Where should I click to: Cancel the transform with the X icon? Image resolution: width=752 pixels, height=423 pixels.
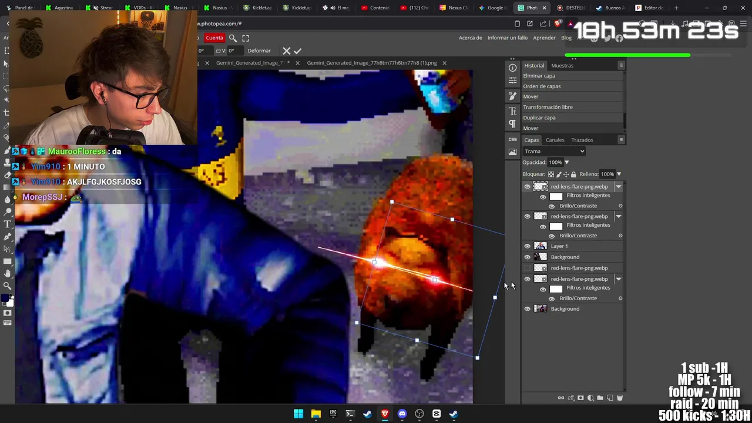coord(286,51)
